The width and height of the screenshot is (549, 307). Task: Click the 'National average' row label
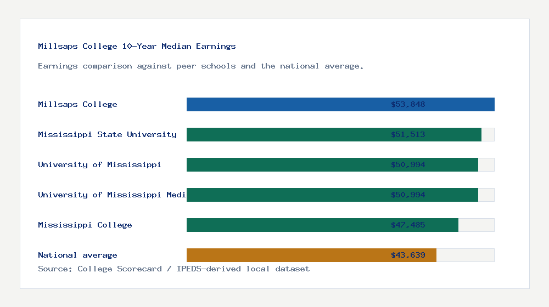pos(77,255)
